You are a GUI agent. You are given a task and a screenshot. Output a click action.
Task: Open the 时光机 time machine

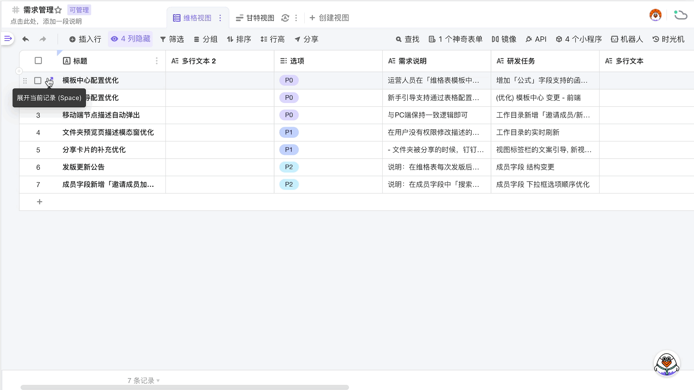point(668,39)
